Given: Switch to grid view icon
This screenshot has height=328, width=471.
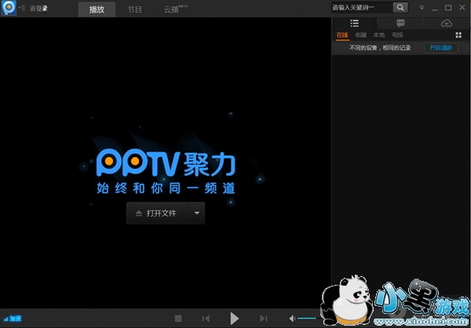Looking at the screenshot, I should click(458, 35).
